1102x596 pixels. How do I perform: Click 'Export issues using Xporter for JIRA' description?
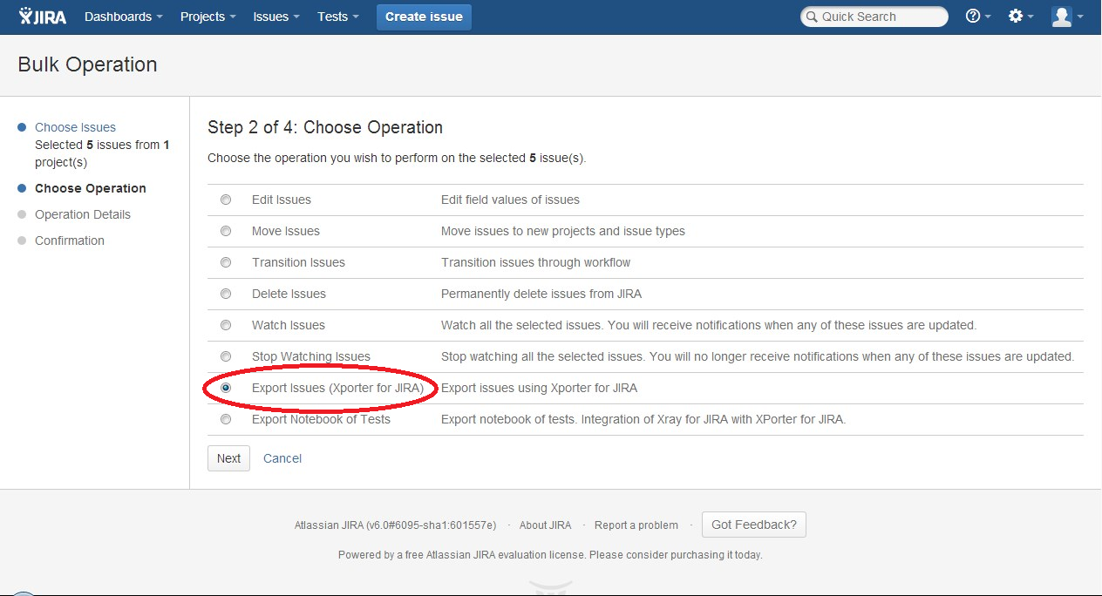click(539, 388)
